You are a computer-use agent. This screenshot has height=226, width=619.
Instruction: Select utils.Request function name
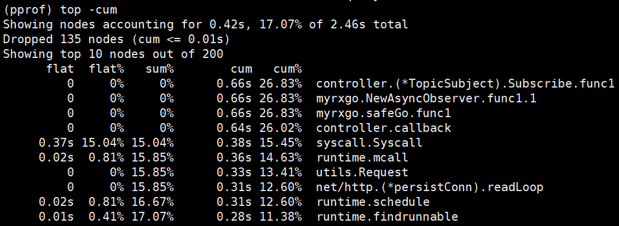point(362,172)
